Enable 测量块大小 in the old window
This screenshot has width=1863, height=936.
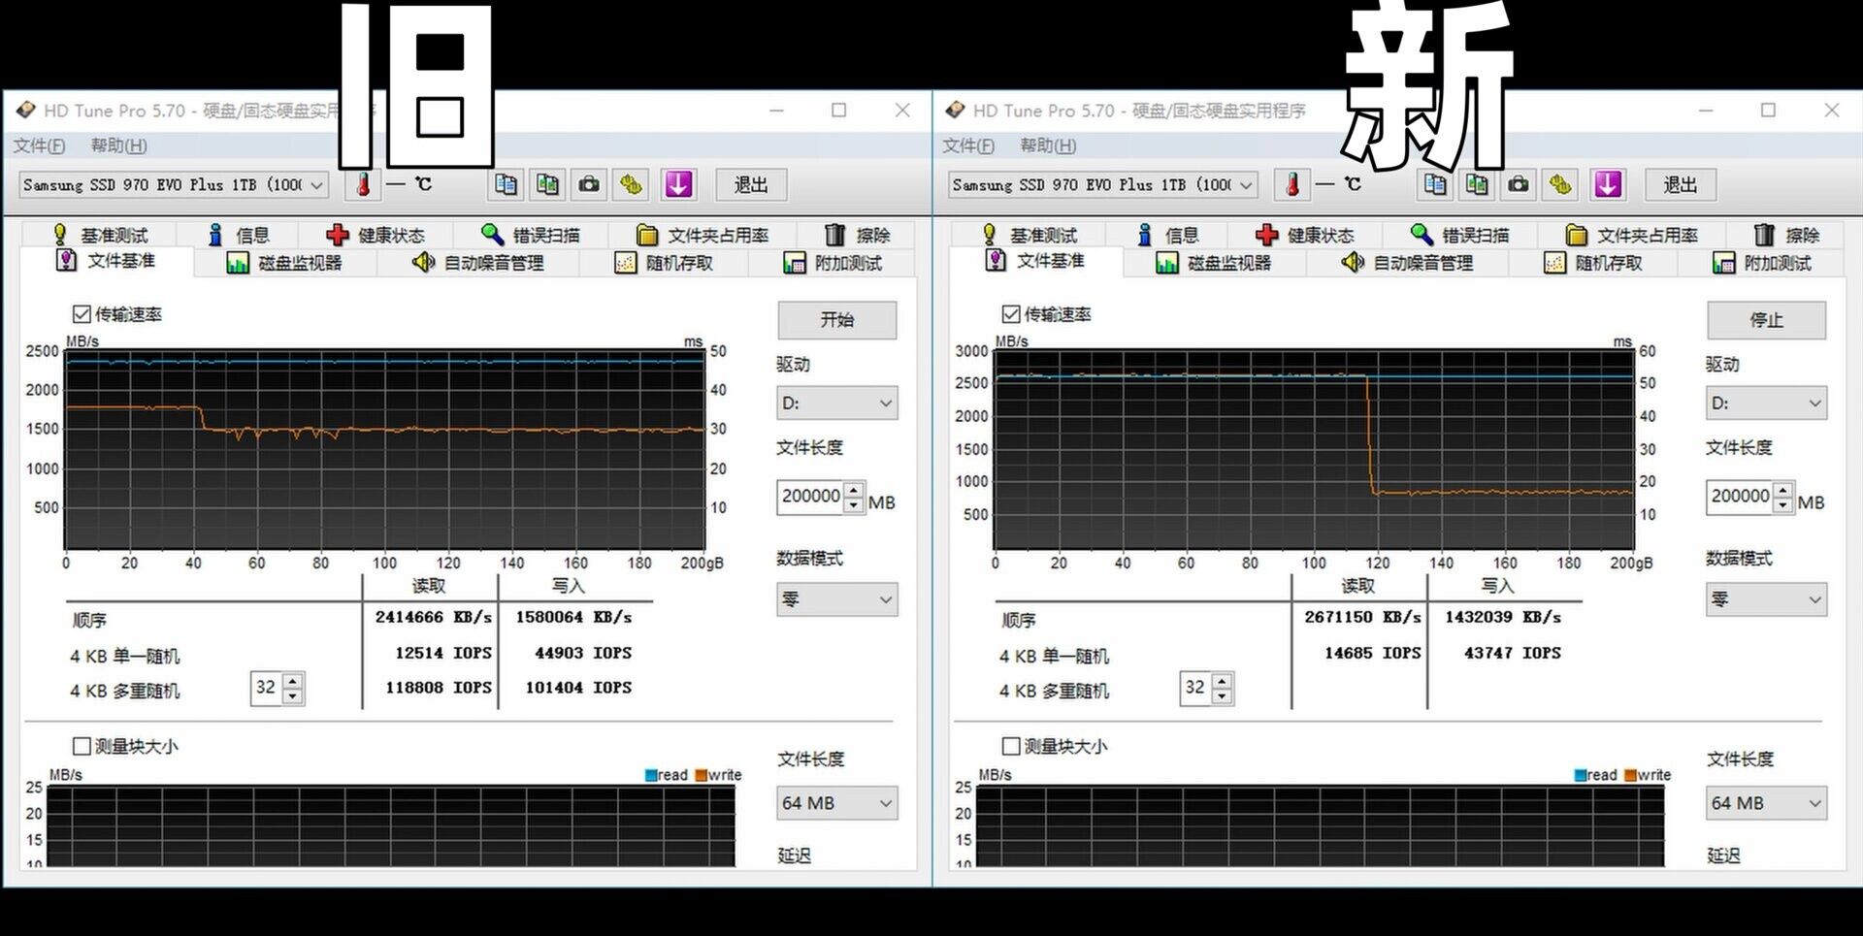coord(82,745)
